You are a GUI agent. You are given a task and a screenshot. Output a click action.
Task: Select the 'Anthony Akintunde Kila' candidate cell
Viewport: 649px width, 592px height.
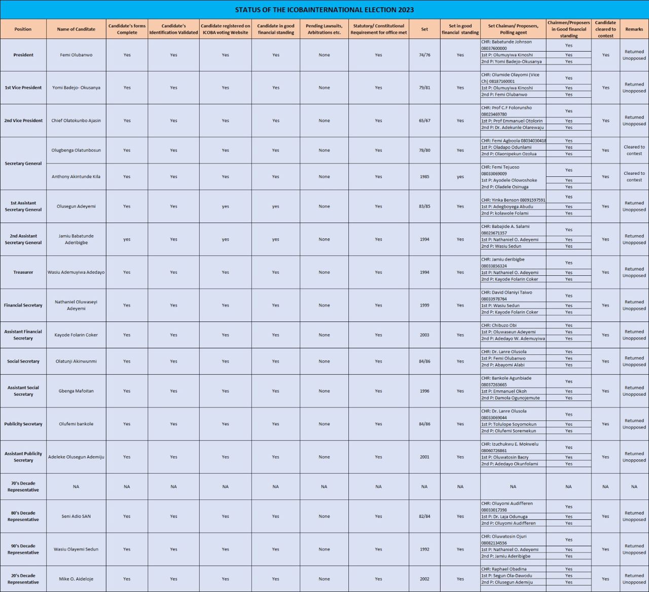pyautogui.click(x=76, y=177)
